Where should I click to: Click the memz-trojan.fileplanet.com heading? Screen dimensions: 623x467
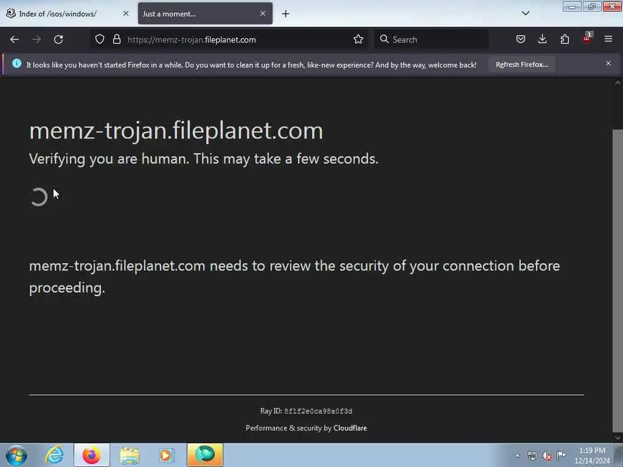176,130
